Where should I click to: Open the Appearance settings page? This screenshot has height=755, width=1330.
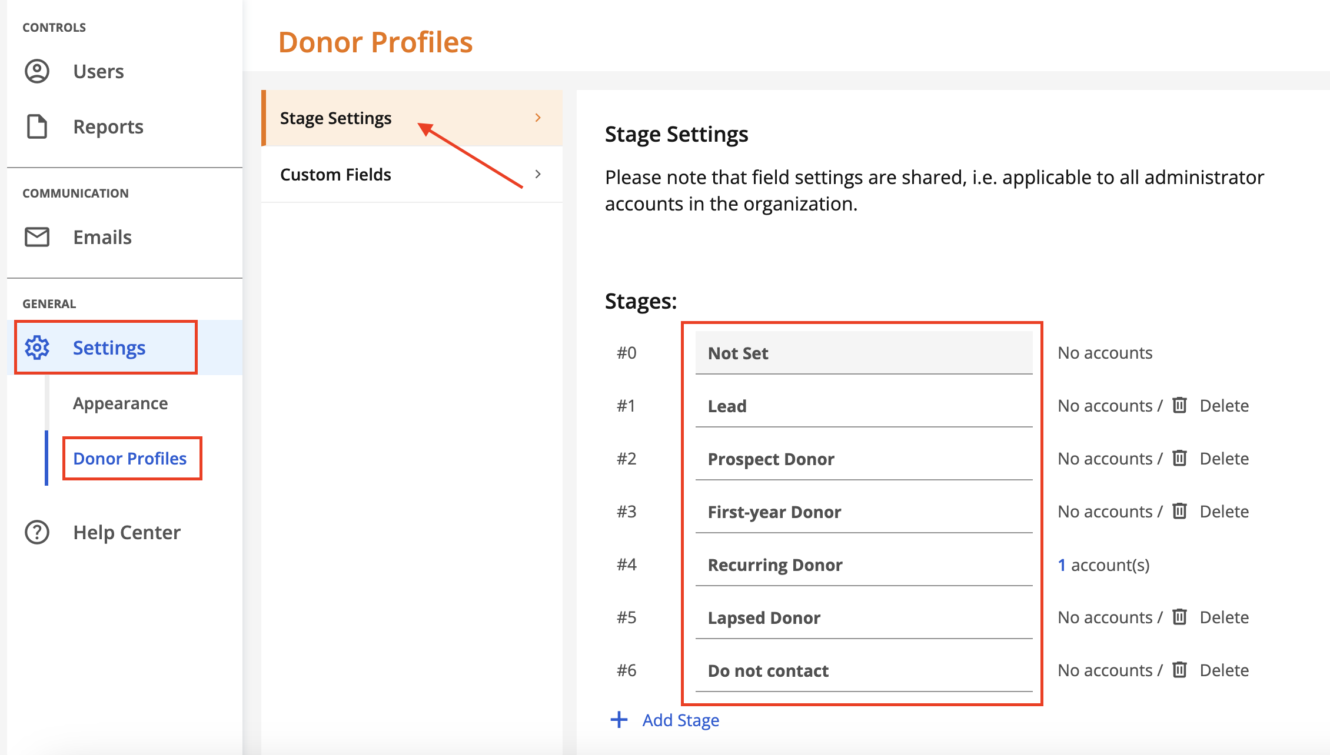(x=120, y=403)
